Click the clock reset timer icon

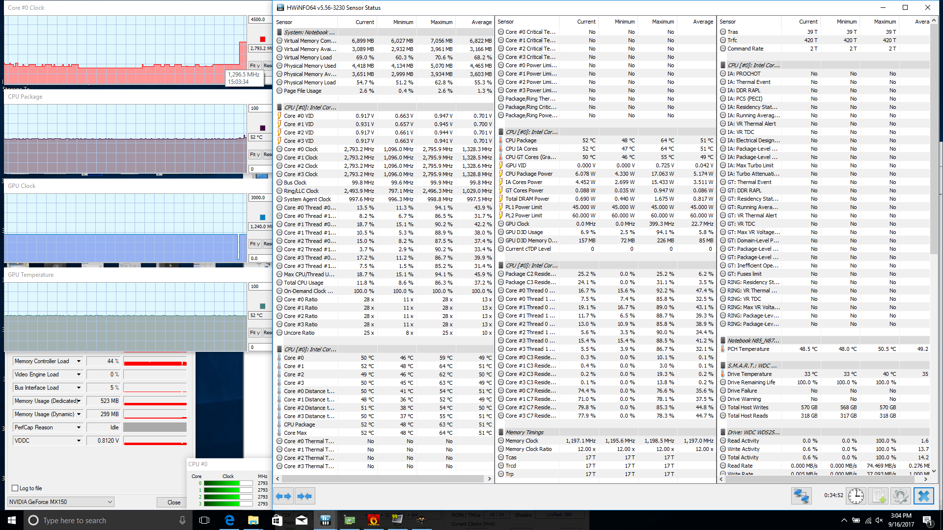coord(856,496)
